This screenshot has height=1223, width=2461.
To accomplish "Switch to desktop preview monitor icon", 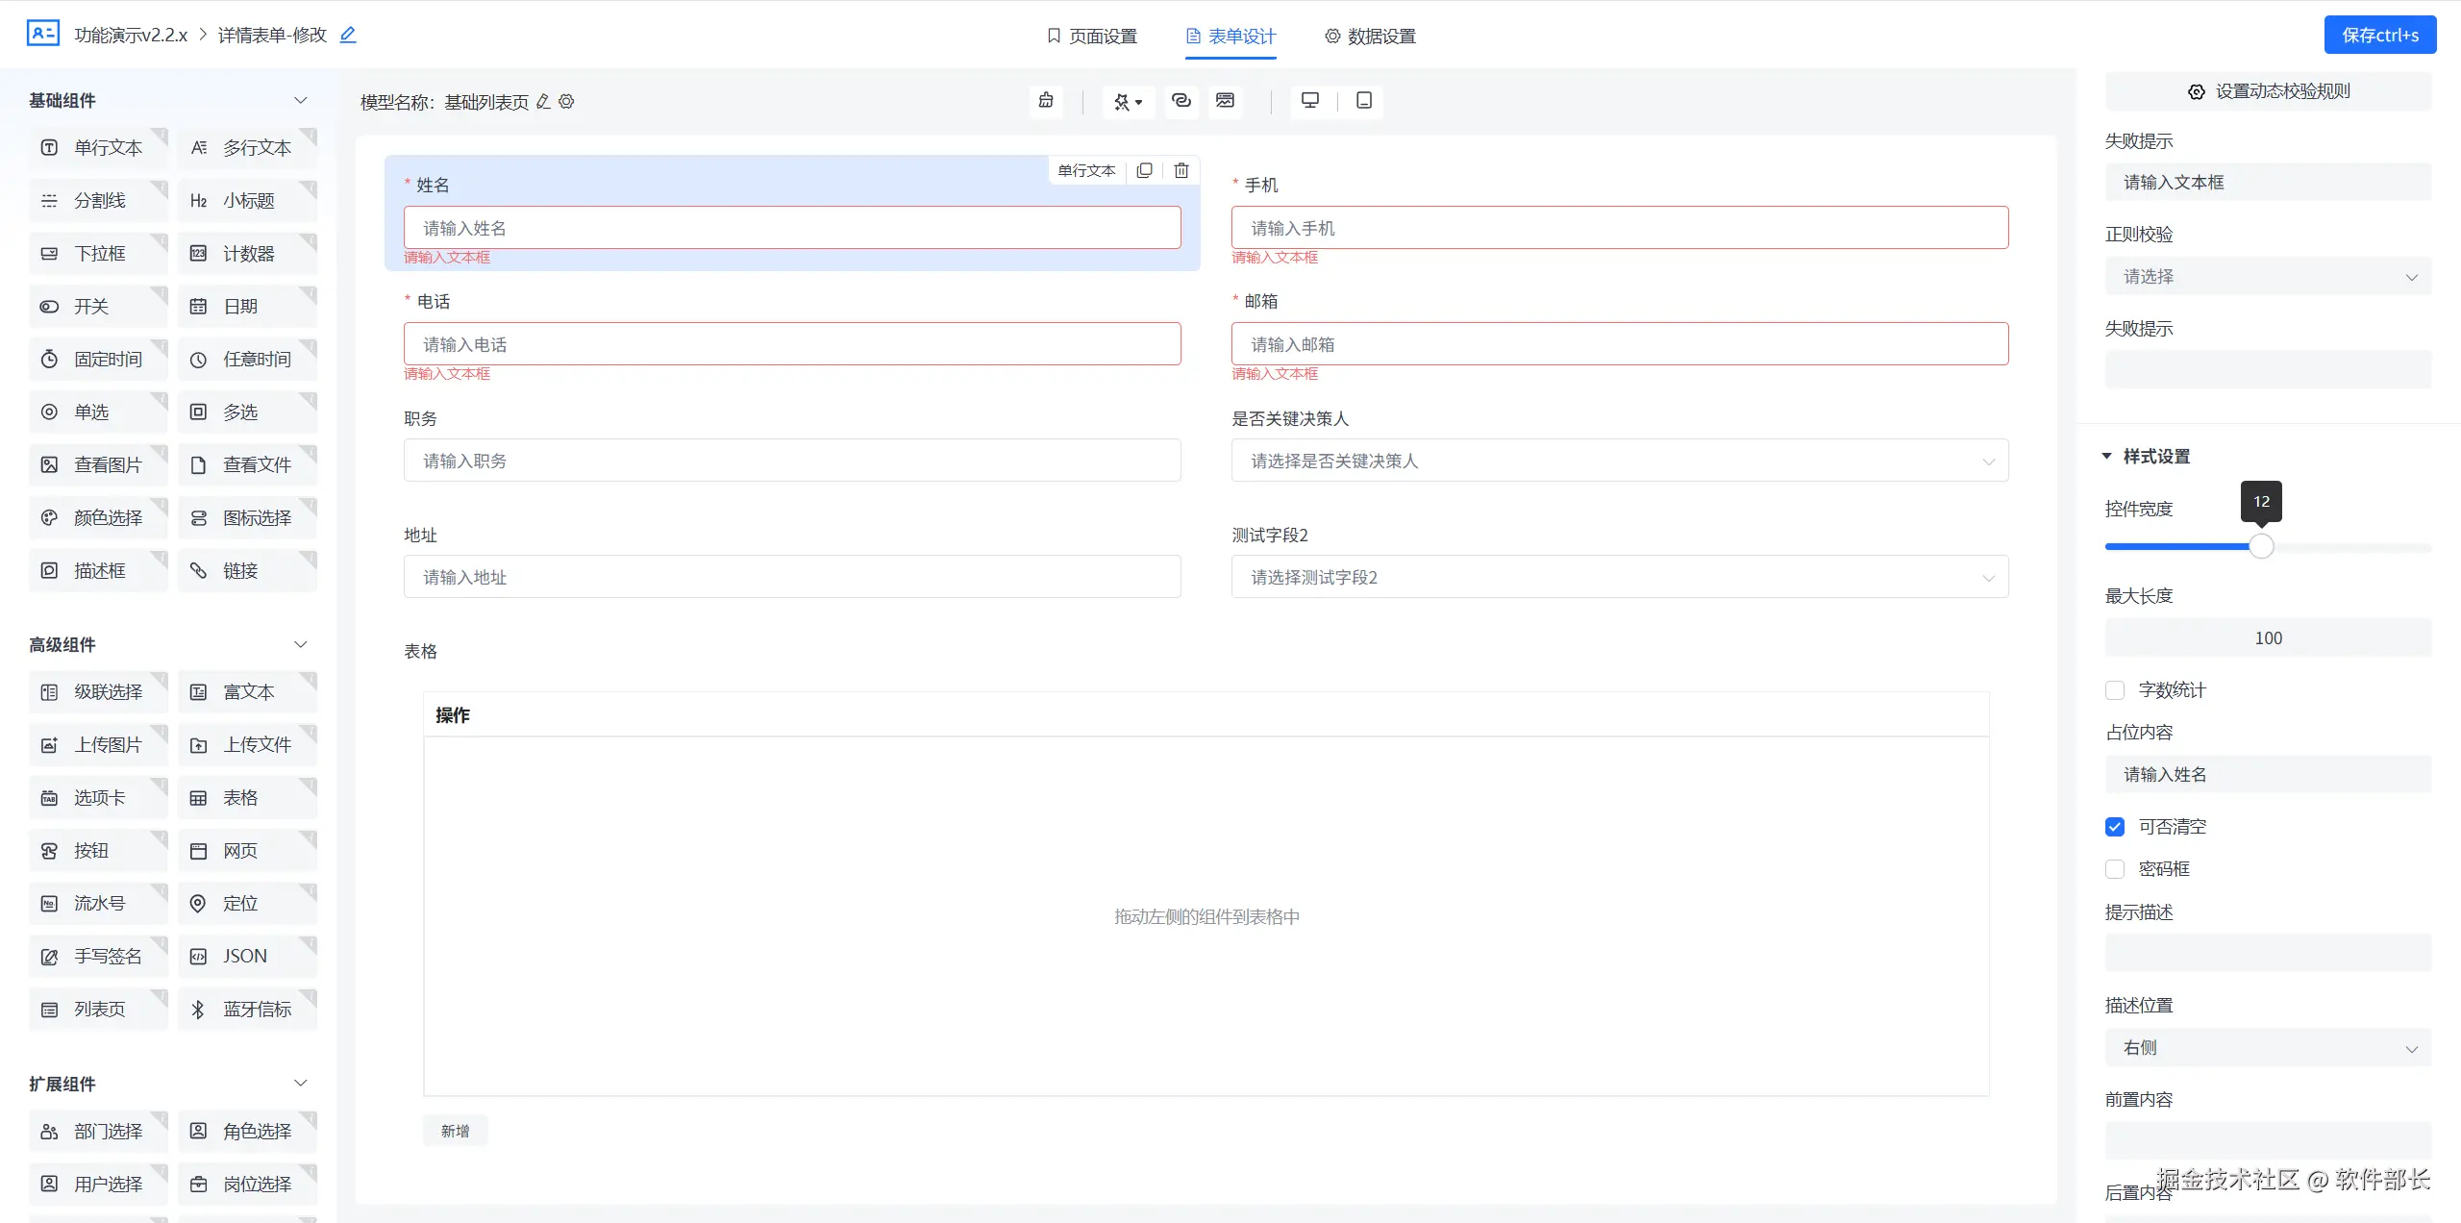I will 1309,101.
